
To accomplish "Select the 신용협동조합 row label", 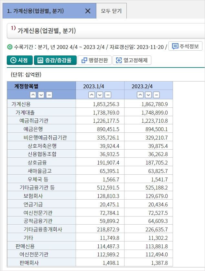I will 42,154.
